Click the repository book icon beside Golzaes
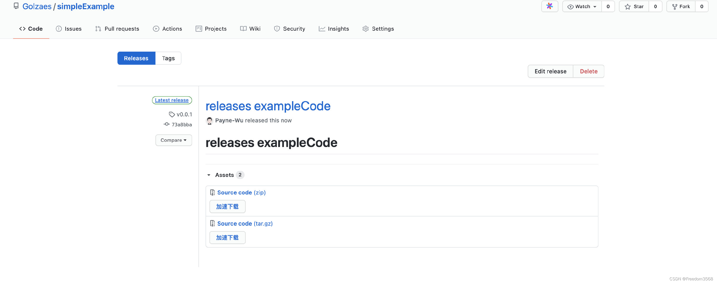Screen dimensions: 717x283 click(x=16, y=6)
